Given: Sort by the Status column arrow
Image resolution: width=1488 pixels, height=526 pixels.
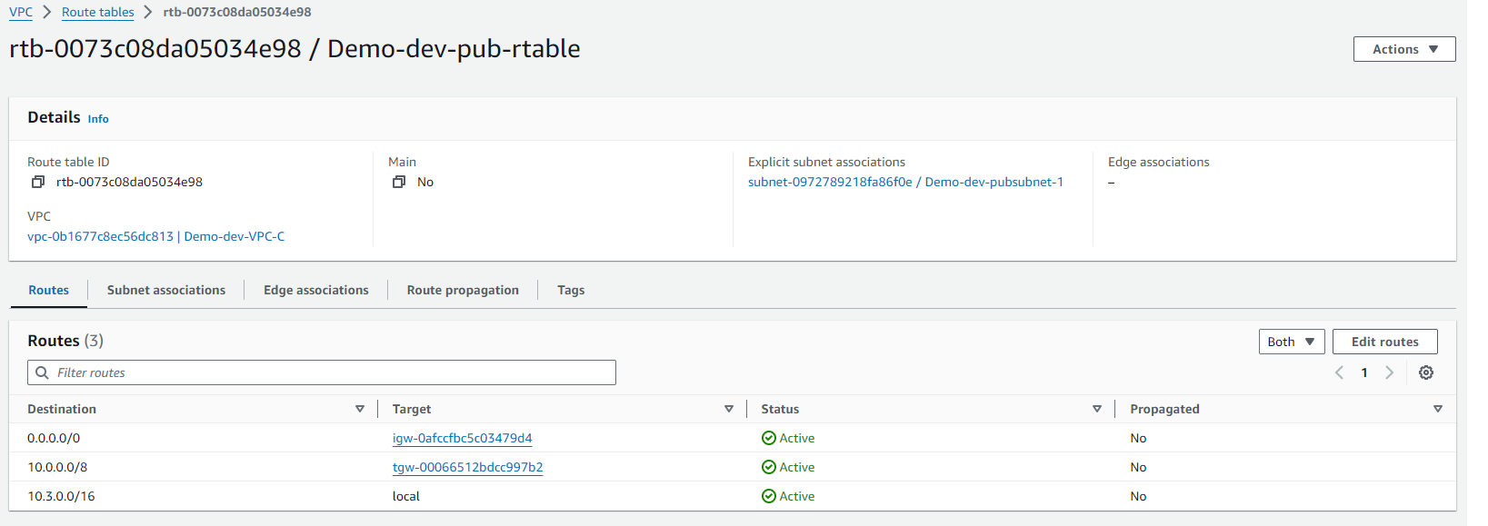Looking at the screenshot, I should (x=1097, y=409).
